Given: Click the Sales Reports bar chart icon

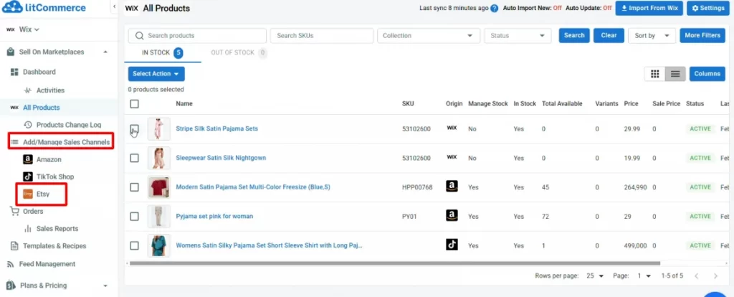Looking at the screenshot, I should 28,229.
